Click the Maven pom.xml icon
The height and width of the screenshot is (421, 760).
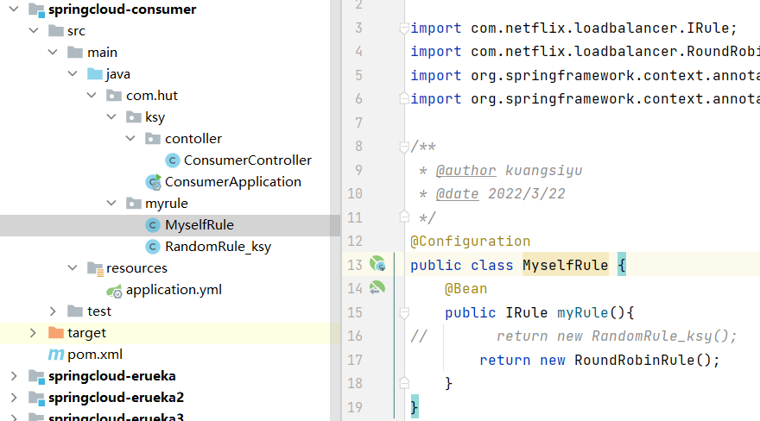56,355
